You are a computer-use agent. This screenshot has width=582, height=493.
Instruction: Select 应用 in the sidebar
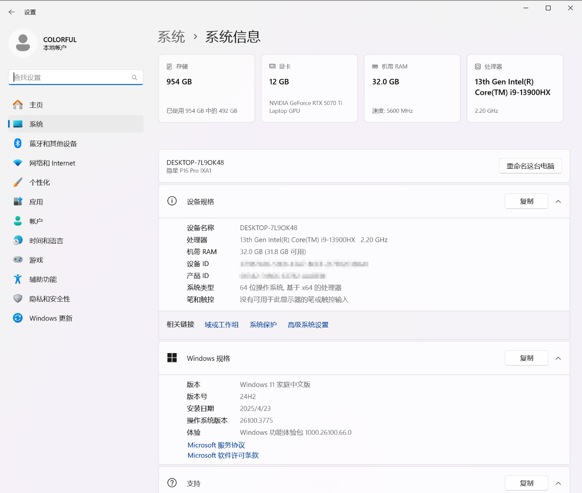click(36, 202)
